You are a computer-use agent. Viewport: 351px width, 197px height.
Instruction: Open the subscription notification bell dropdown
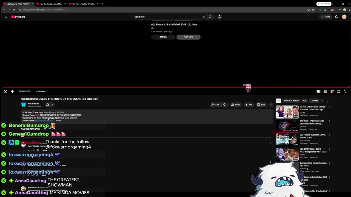(49, 105)
